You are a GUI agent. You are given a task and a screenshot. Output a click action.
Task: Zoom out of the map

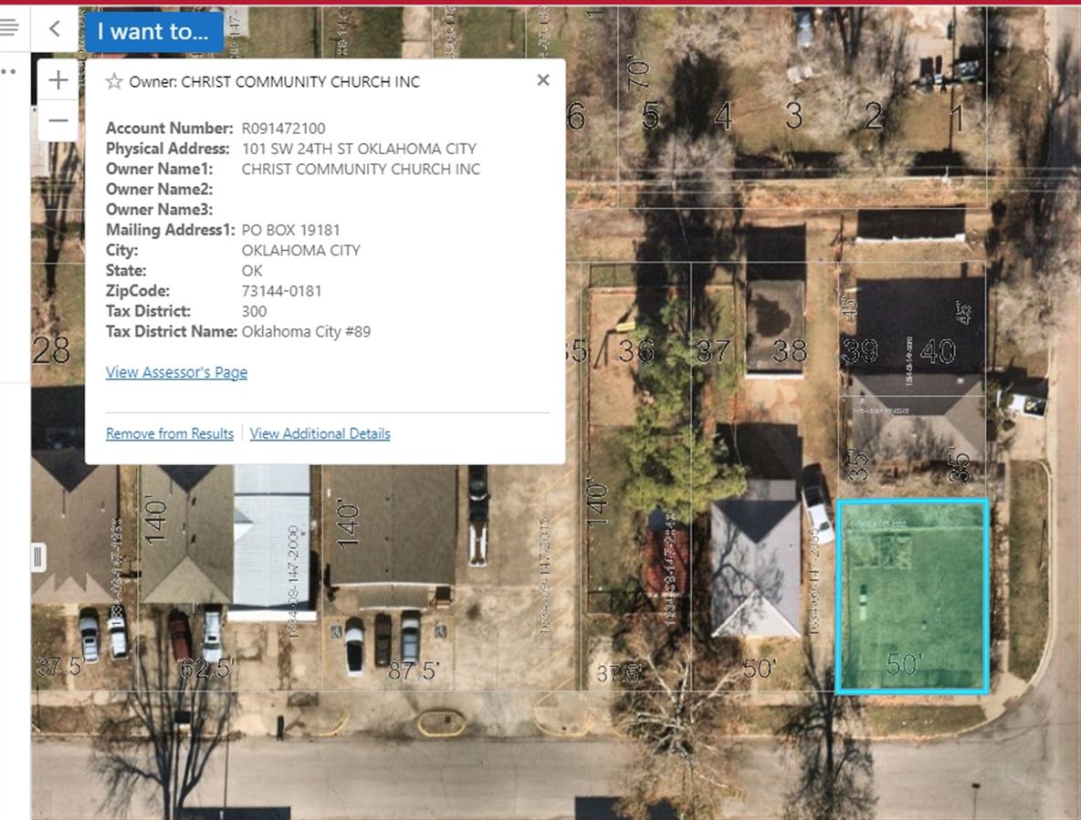click(x=58, y=121)
